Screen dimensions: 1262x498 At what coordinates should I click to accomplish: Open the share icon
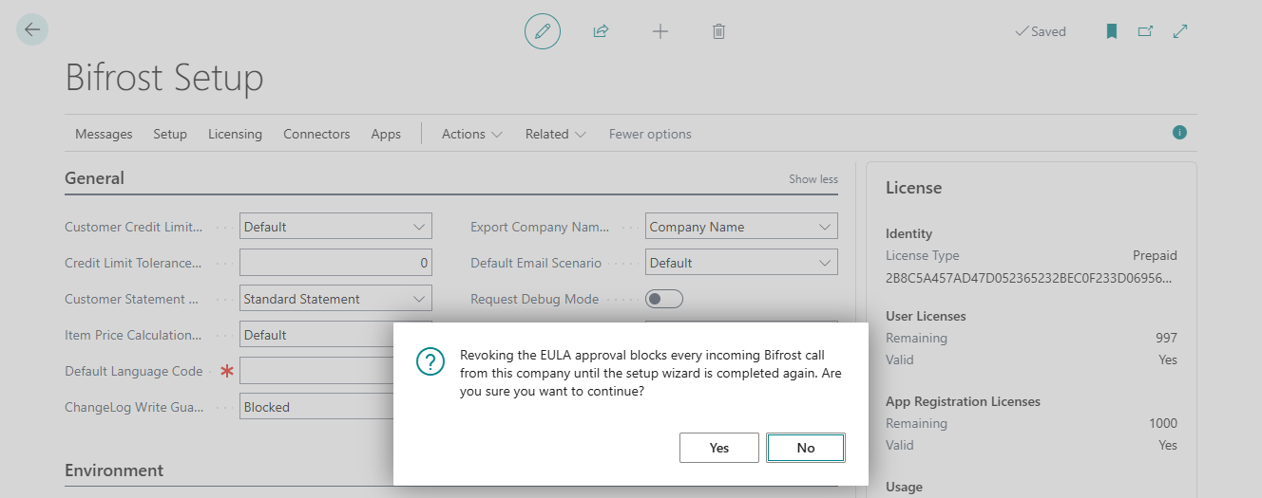pos(601,31)
